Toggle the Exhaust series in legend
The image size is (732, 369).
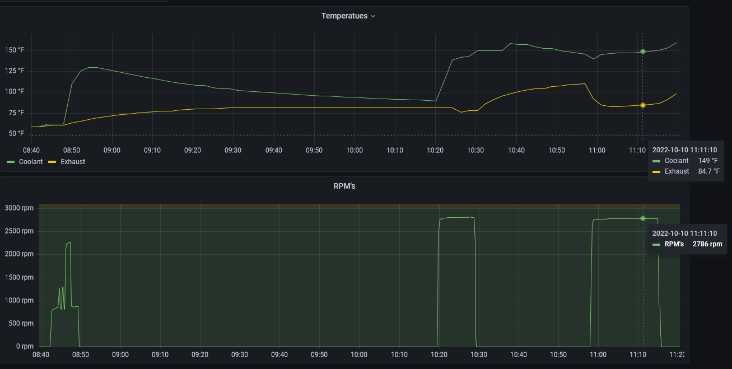click(73, 161)
